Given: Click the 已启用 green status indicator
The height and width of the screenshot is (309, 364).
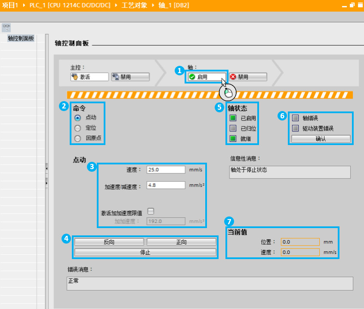Looking at the screenshot, I should click(233, 118).
